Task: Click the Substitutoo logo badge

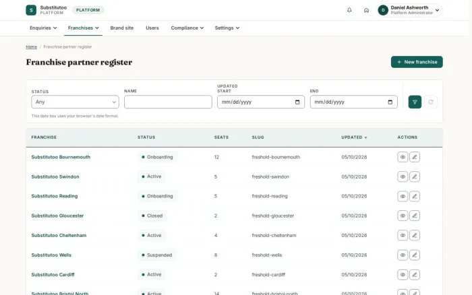Action: pyautogui.click(x=31, y=10)
